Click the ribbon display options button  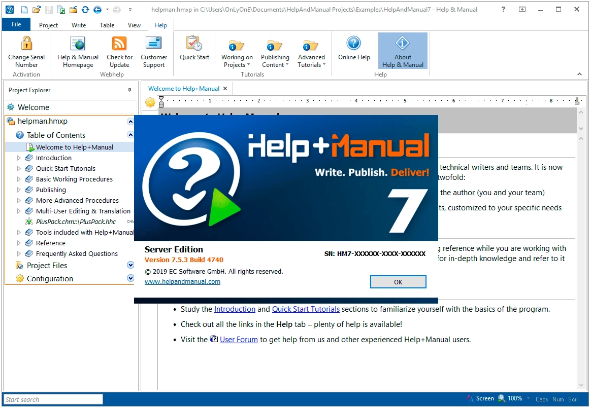522,10
